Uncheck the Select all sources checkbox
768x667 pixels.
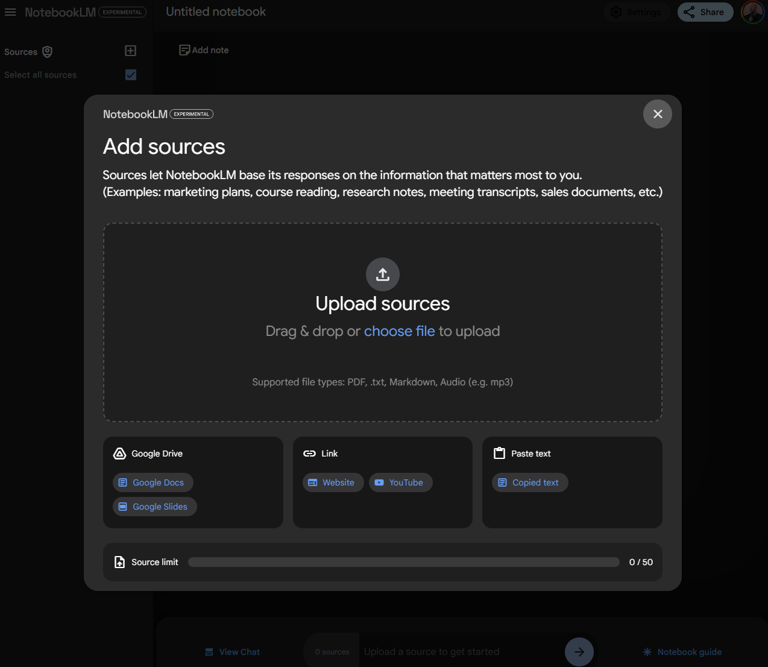click(x=131, y=75)
